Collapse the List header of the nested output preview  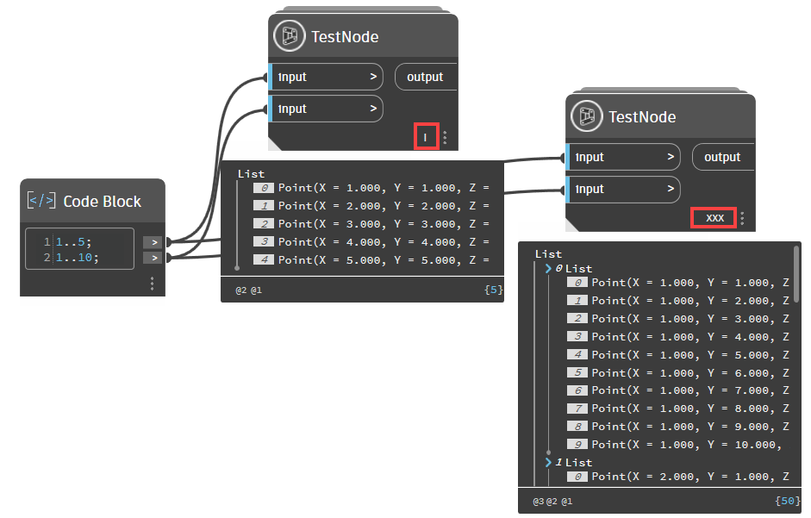pyautogui.click(x=547, y=253)
